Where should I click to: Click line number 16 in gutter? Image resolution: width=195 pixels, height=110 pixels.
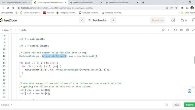point(4,70)
